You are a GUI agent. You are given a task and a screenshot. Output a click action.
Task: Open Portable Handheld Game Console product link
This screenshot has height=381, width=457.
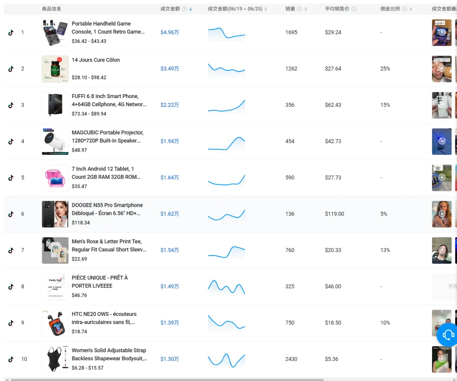(108, 27)
